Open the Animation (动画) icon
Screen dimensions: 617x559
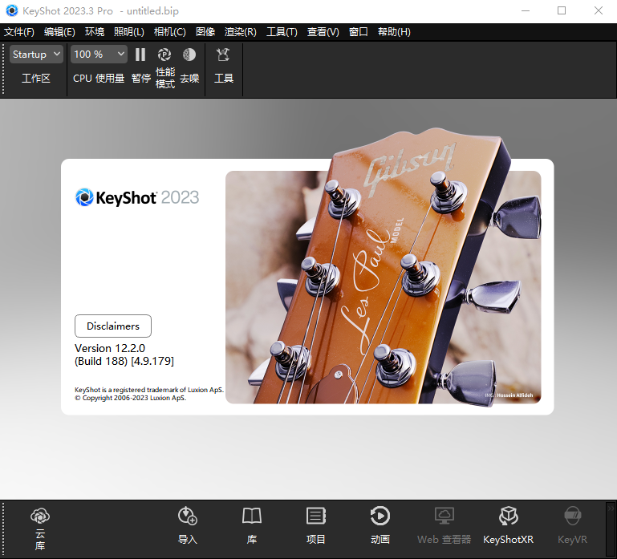point(380,516)
